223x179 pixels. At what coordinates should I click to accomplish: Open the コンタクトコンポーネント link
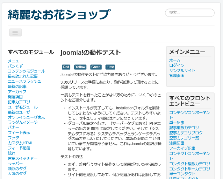pos(190,156)
